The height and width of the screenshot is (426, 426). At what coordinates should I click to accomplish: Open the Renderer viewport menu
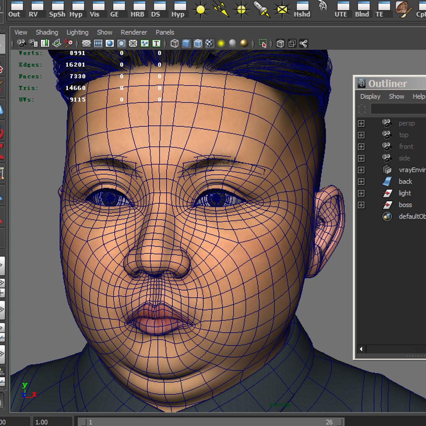[x=134, y=32]
